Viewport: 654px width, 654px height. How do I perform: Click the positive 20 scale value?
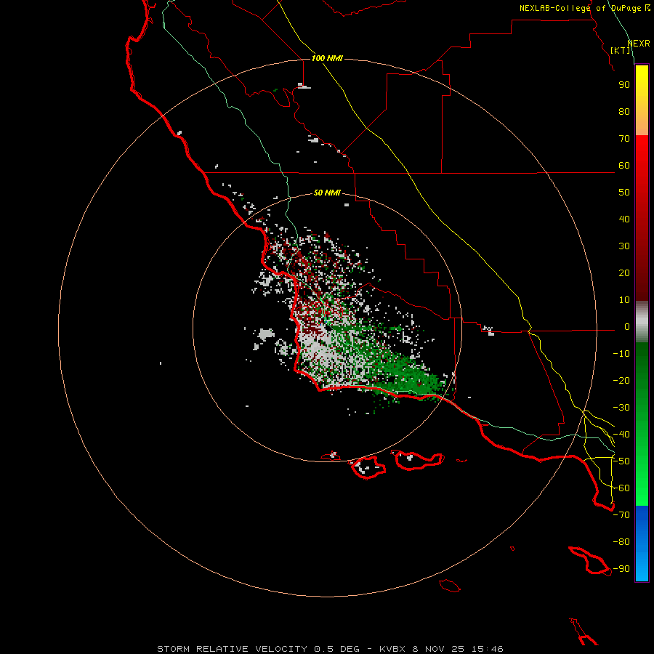coord(624,273)
